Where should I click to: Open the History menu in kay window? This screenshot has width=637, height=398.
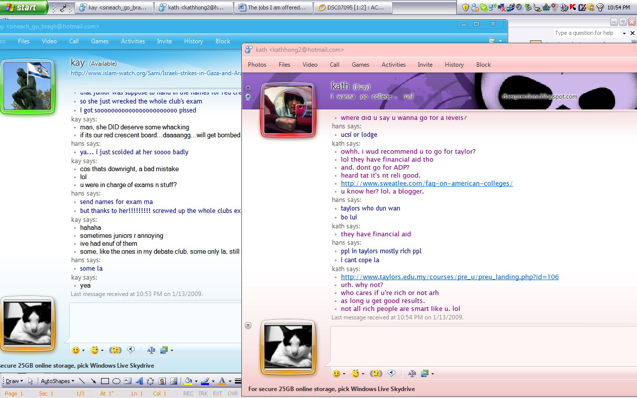(194, 41)
